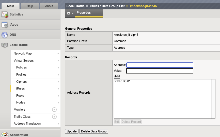
Task: Expand the Ciphers submenu arrow
Action: click(x=58, y=81)
